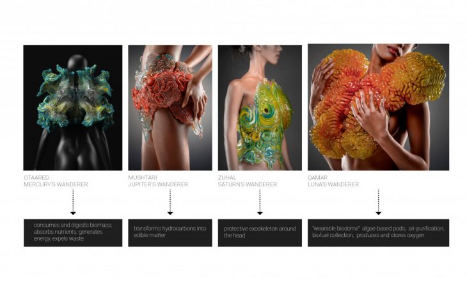Open the Mushtari red hip-piece photo

[x=170, y=108]
